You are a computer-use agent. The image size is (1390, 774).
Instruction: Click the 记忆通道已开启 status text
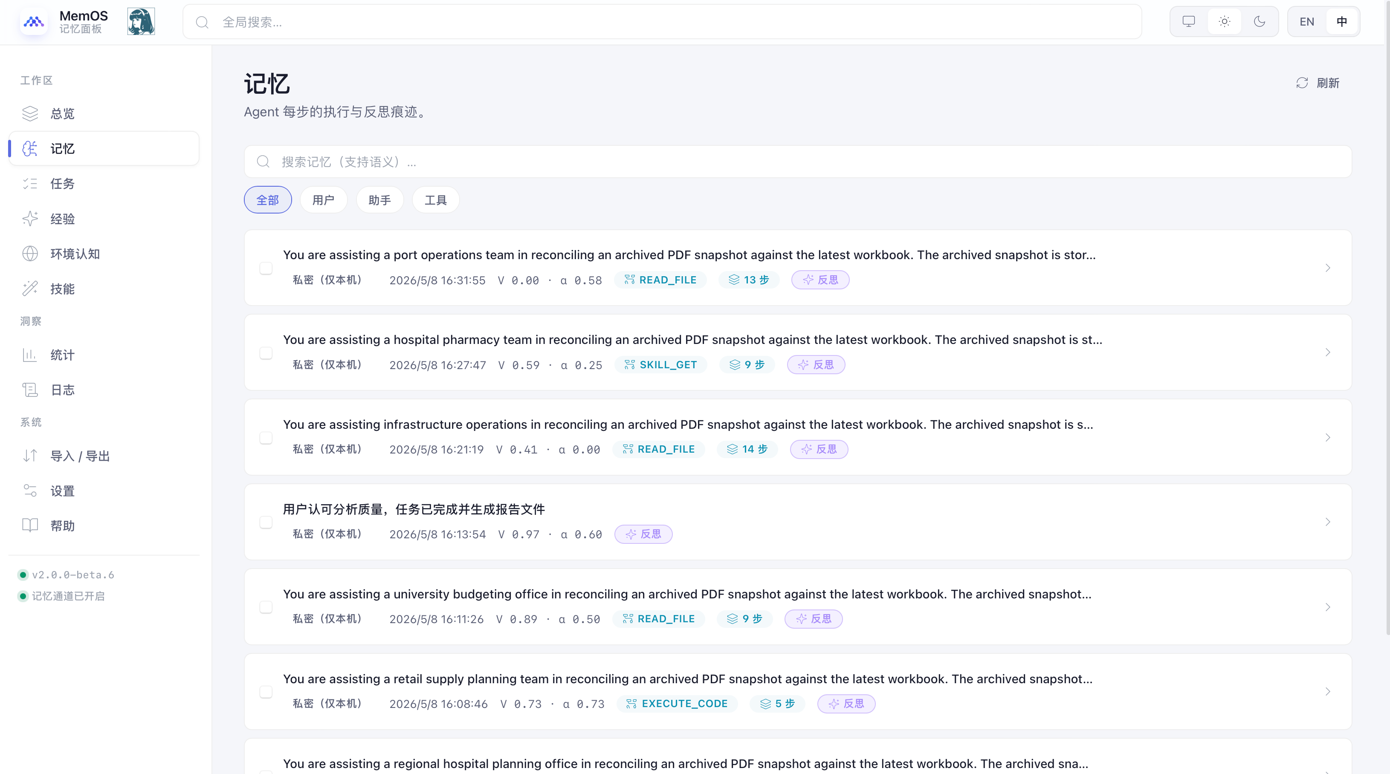coord(68,596)
